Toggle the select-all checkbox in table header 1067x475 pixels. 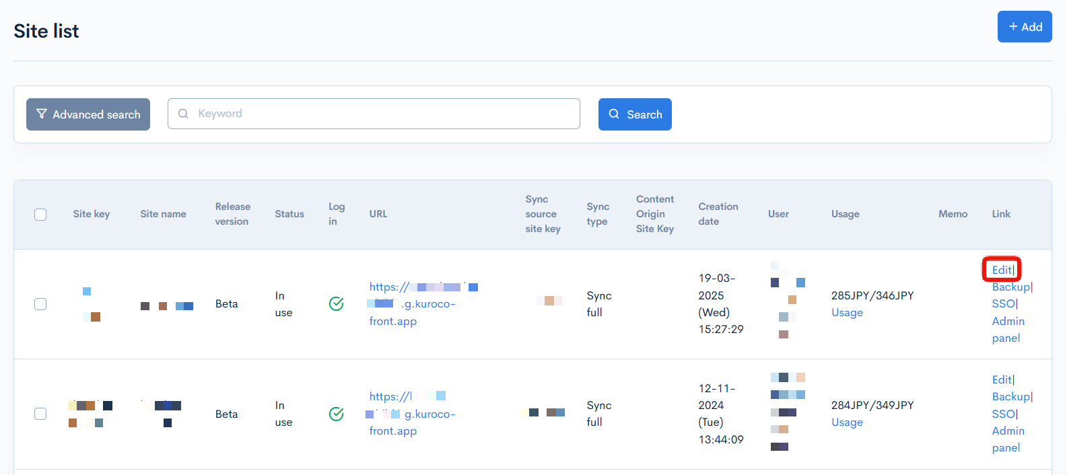click(40, 215)
